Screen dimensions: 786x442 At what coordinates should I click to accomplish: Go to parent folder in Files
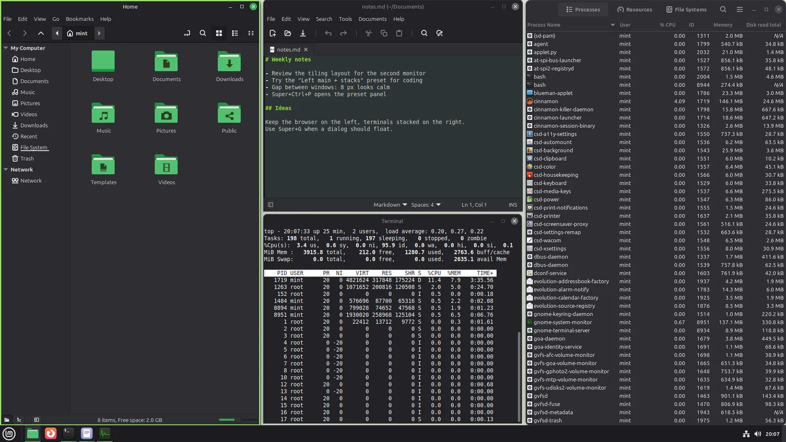[x=41, y=33]
